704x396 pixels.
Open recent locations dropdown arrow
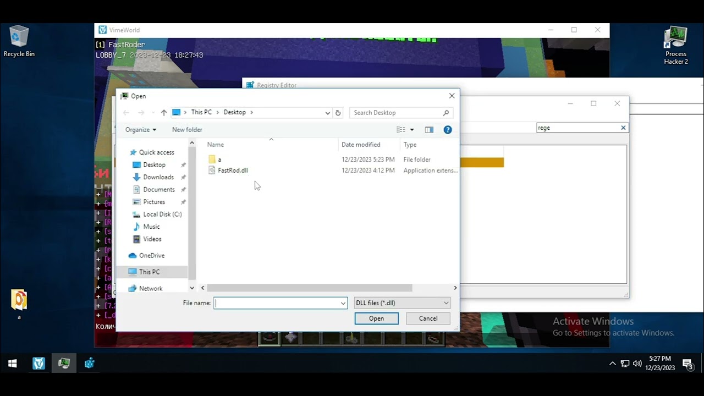(x=152, y=113)
